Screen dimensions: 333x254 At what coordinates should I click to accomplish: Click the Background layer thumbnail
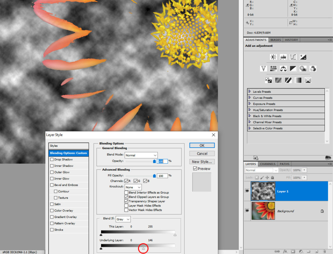[263, 211]
